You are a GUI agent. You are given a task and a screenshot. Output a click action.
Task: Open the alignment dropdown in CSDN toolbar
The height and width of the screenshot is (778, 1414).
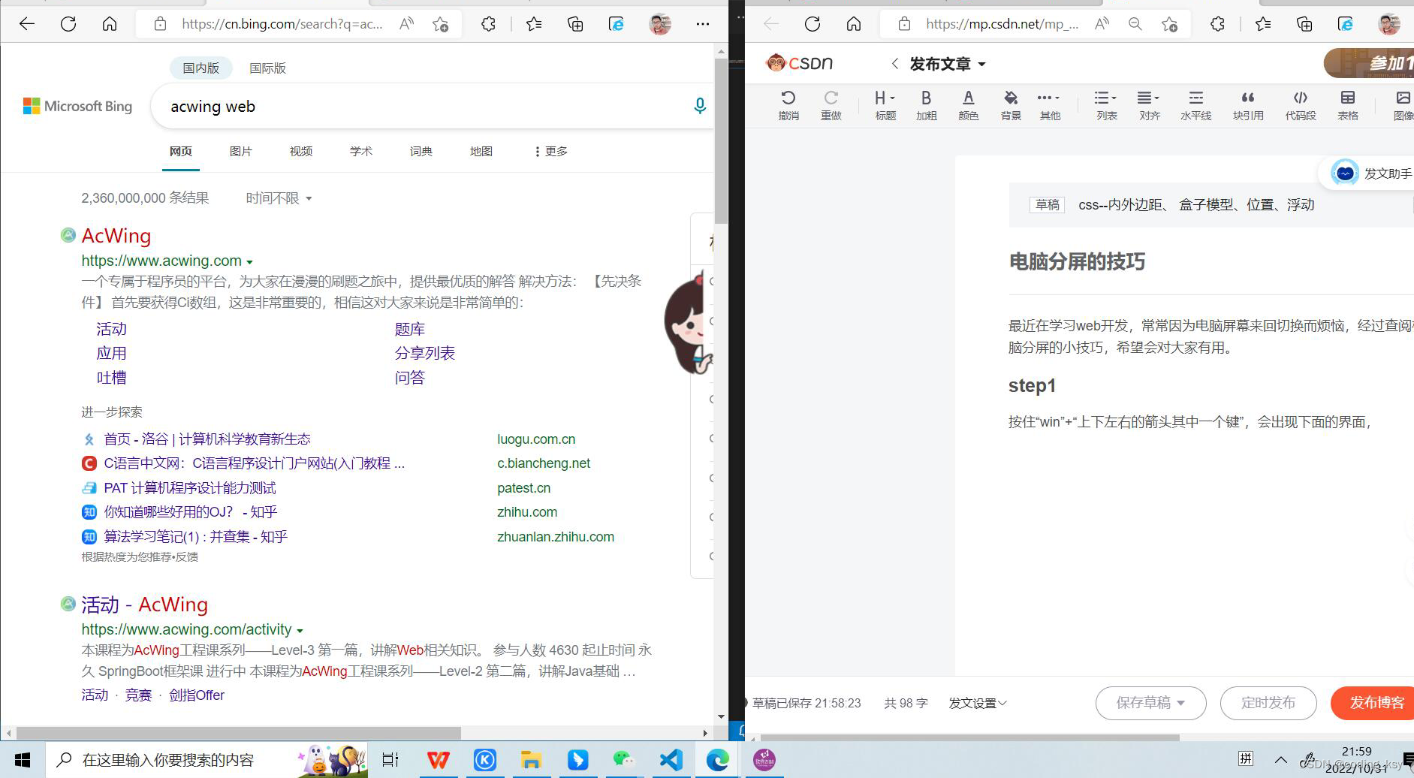1149,105
